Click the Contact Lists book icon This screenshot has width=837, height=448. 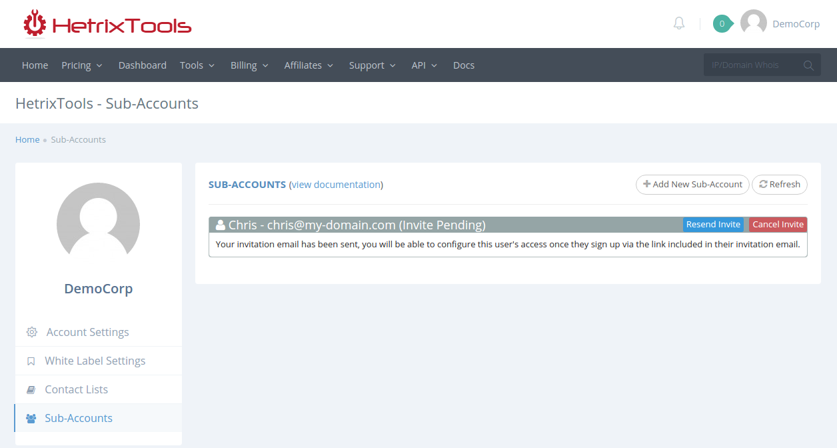coord(31,389)
